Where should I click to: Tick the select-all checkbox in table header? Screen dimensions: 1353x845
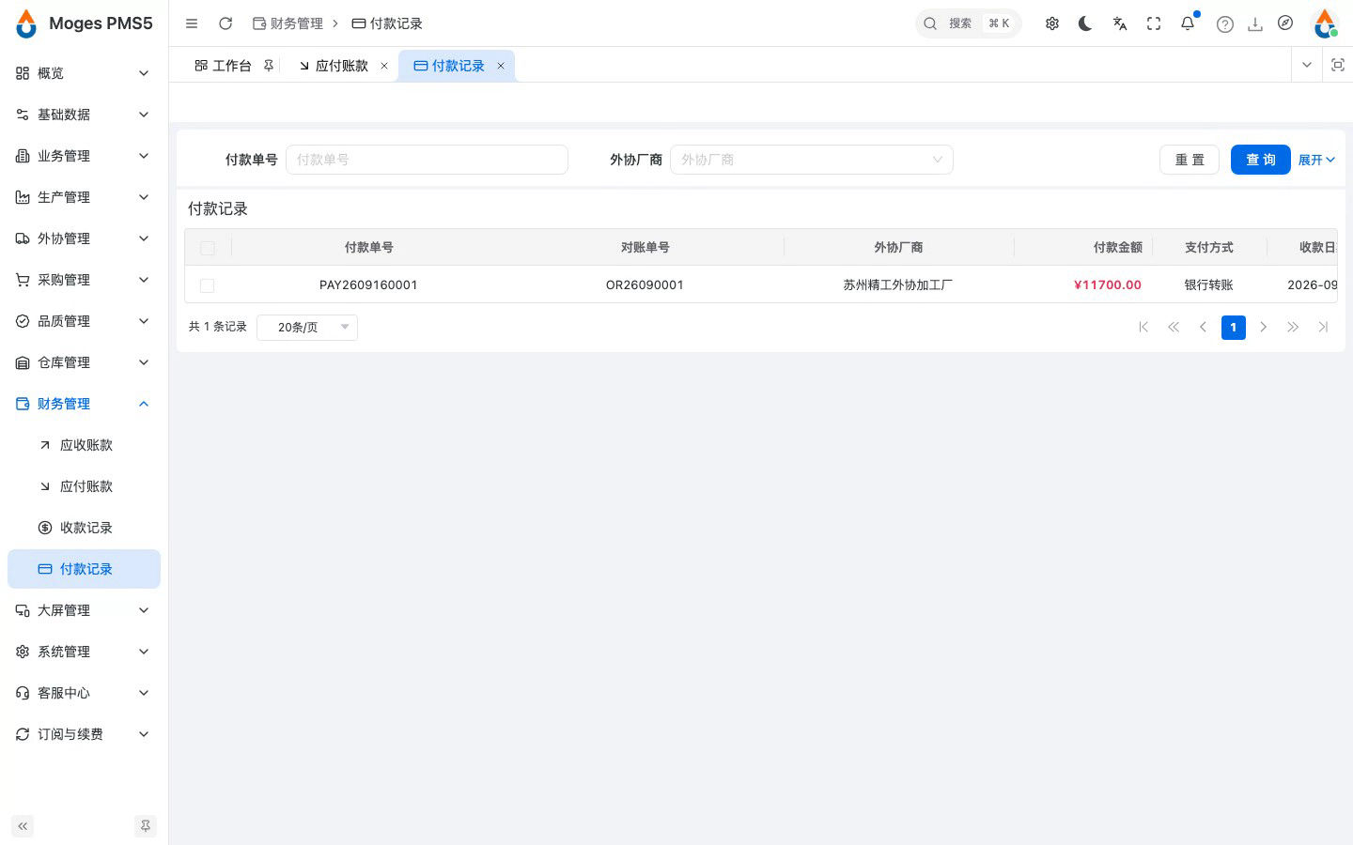208,248
